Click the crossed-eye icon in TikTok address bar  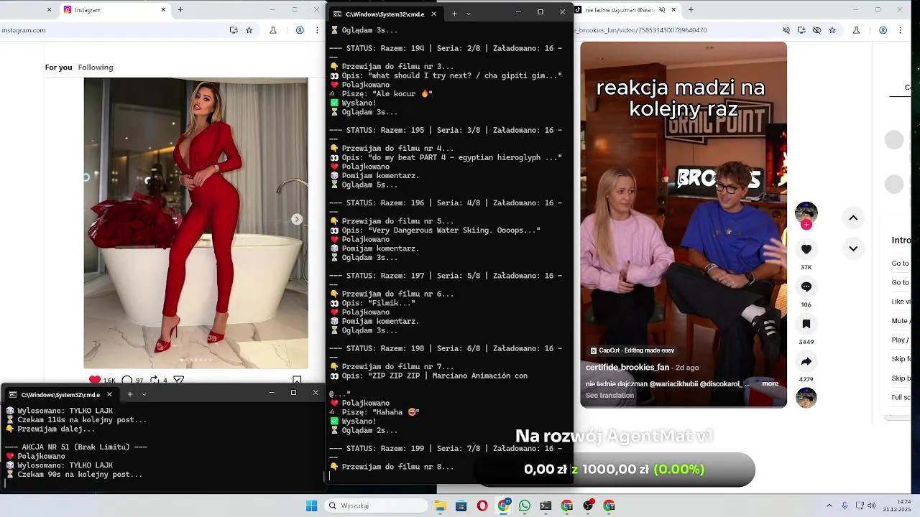[x=817, y=30]
